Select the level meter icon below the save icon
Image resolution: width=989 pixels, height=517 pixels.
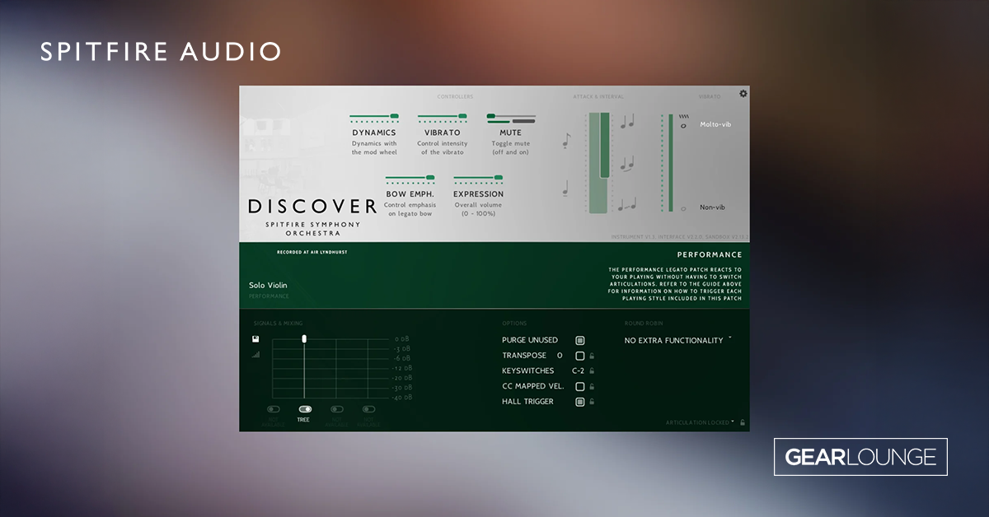[255, 355]
